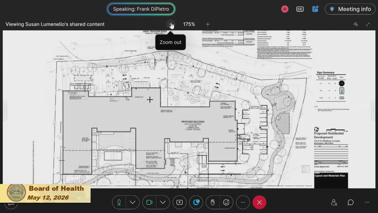Click the Sign Summary heading
This screenshot has height=213, width=378.
[x=325, y=72]
